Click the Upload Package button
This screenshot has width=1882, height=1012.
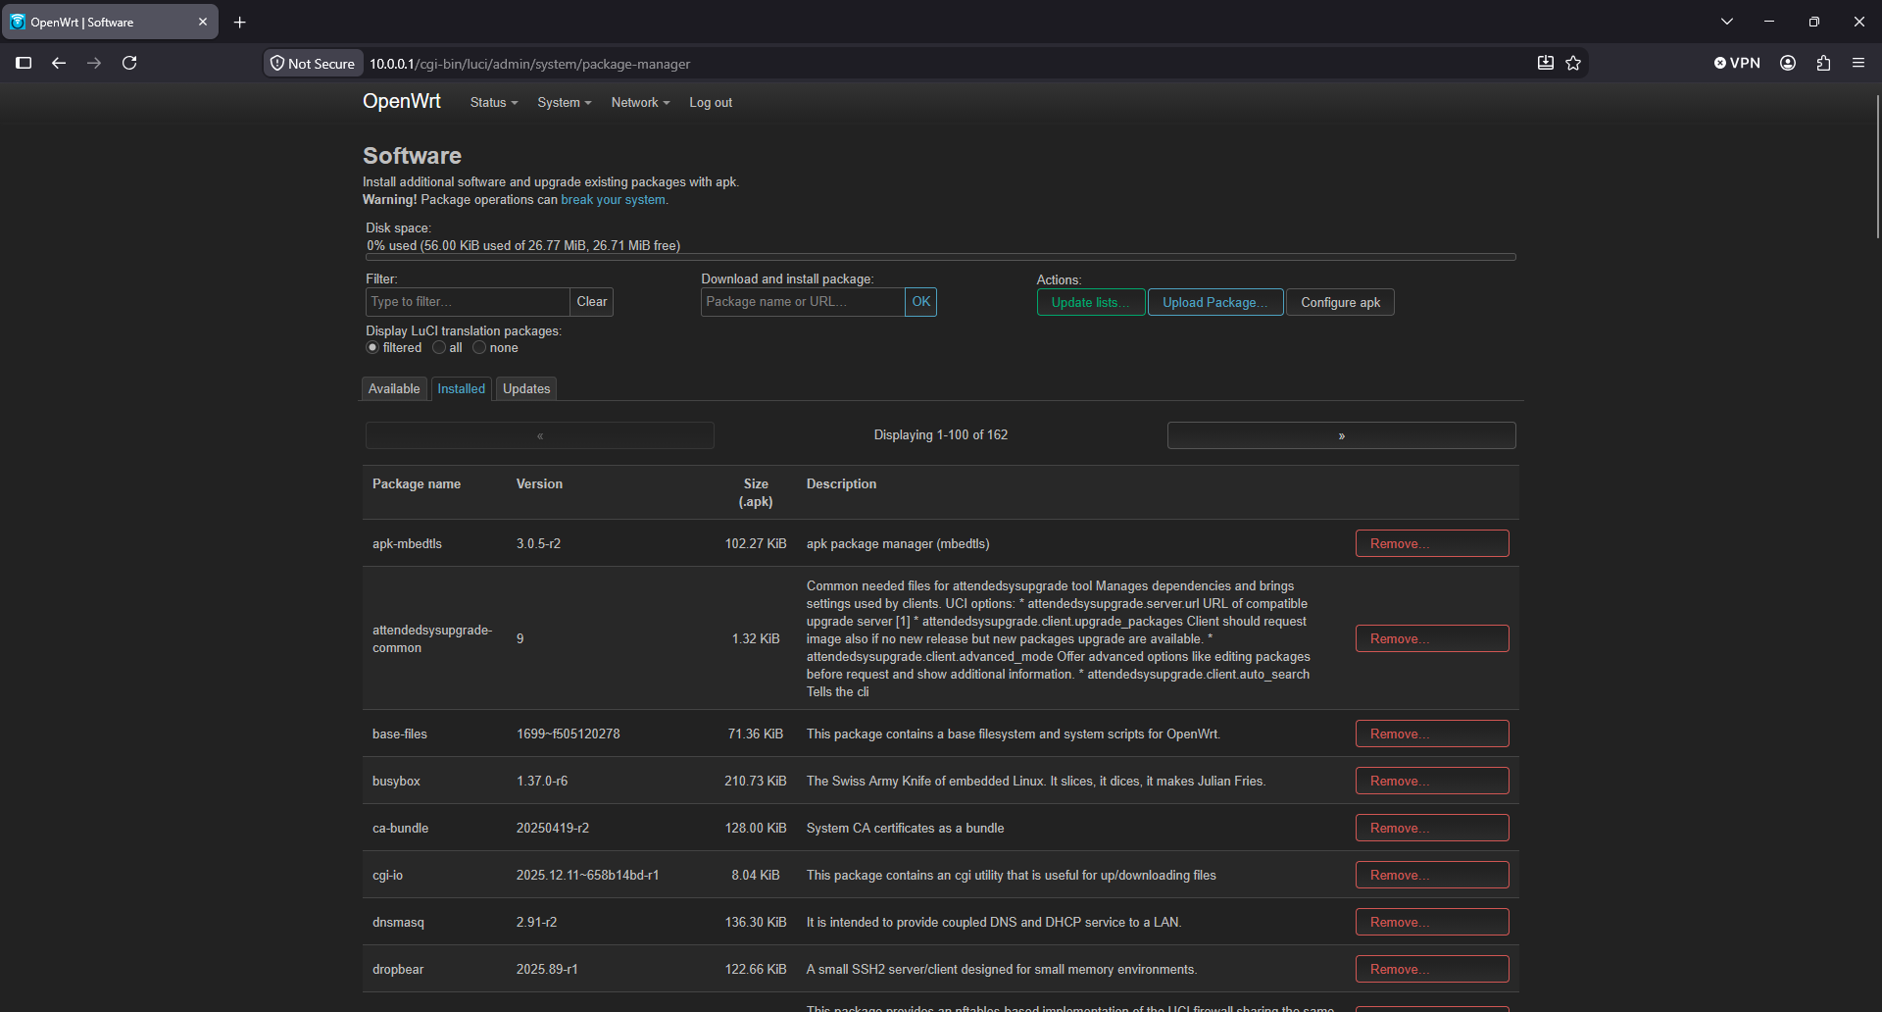point(1215,303)
